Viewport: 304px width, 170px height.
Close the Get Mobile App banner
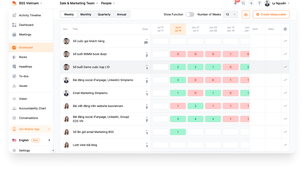(49, 129)
